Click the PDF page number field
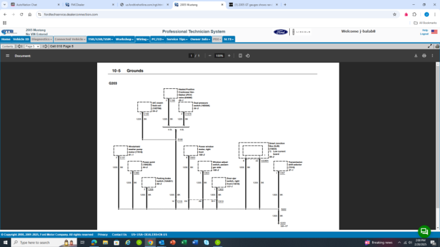This screenshot has width=440, height=247. [192, 56]
